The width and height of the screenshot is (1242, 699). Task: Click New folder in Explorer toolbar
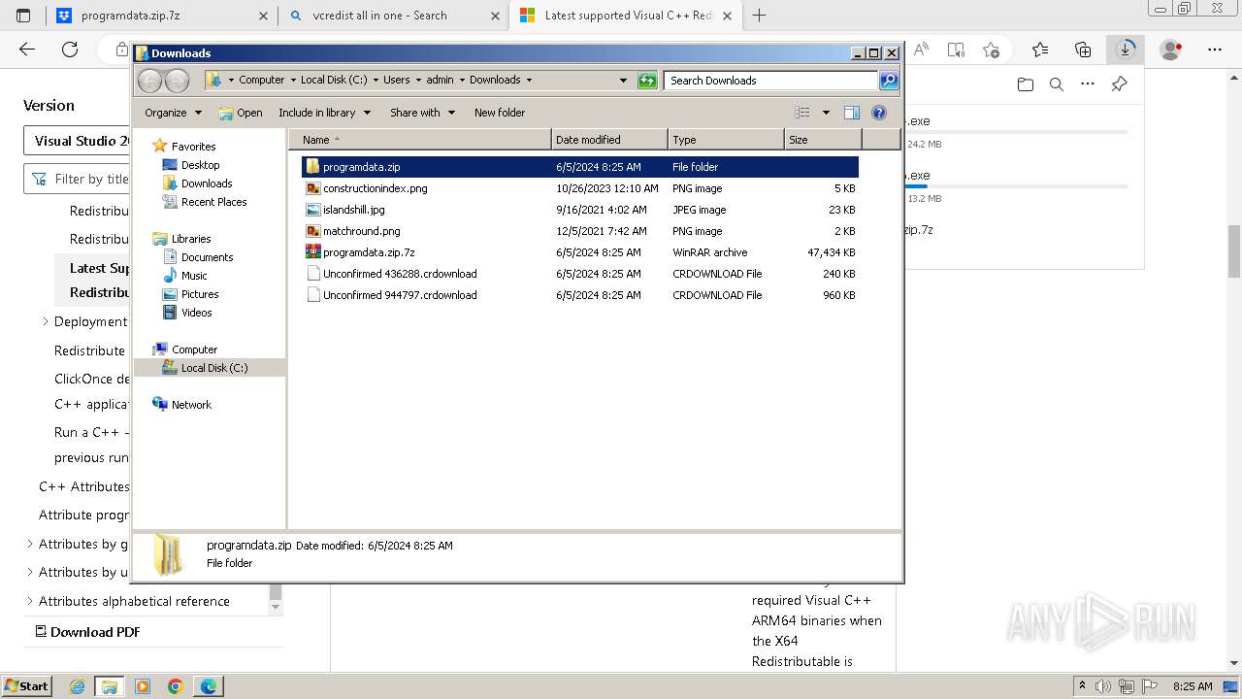[x=500, y=113]
